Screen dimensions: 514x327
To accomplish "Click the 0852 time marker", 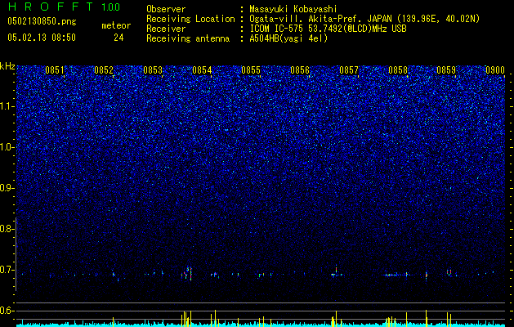I will tap(104, 70).
